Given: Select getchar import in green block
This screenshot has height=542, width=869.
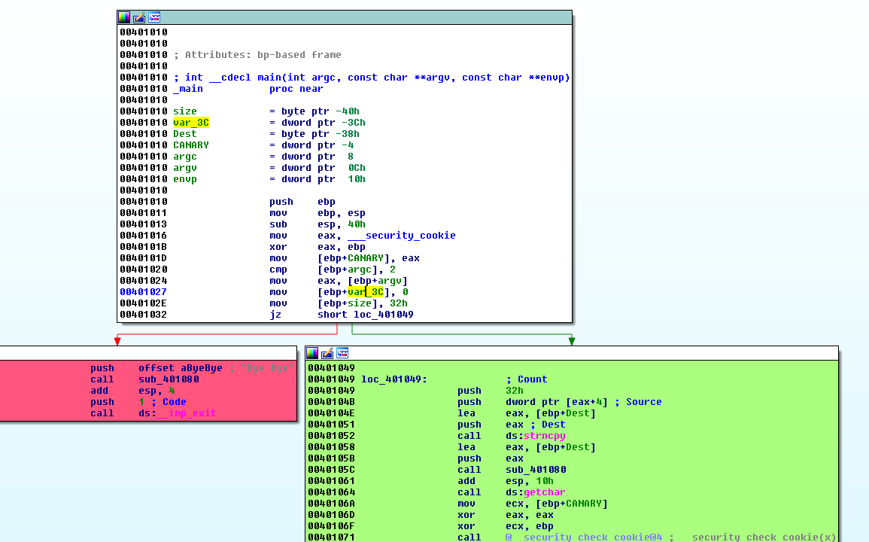Looking at the screenshot, I should click(x=544, y=492).
